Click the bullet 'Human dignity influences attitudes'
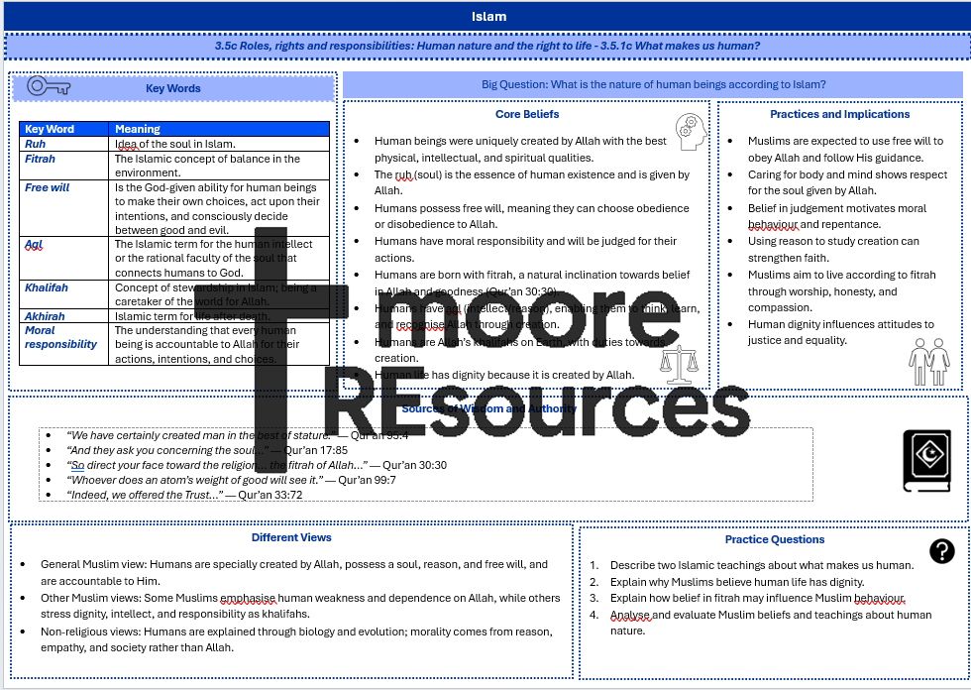This screenshot has width=971, height=690. [x=840, y=332]
